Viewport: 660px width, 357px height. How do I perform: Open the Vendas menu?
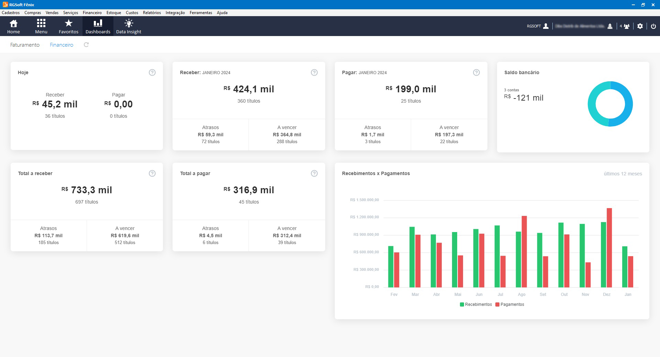[x=52, y=13]
